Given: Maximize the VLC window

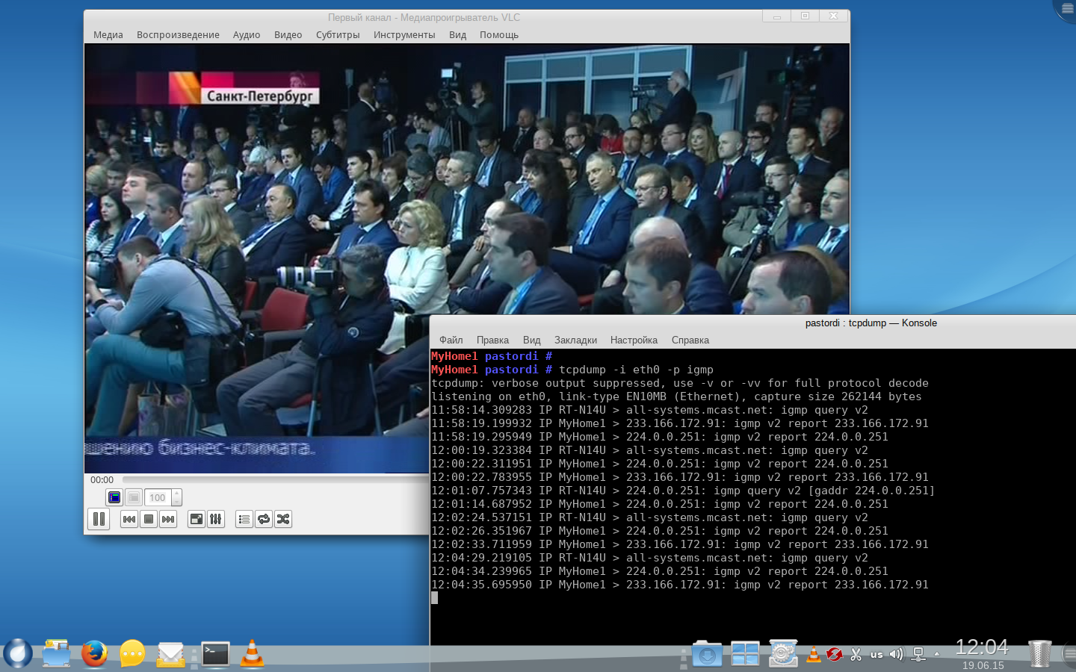Looking at the screenshot, I should pyautogui.click(x=805, y=16).
